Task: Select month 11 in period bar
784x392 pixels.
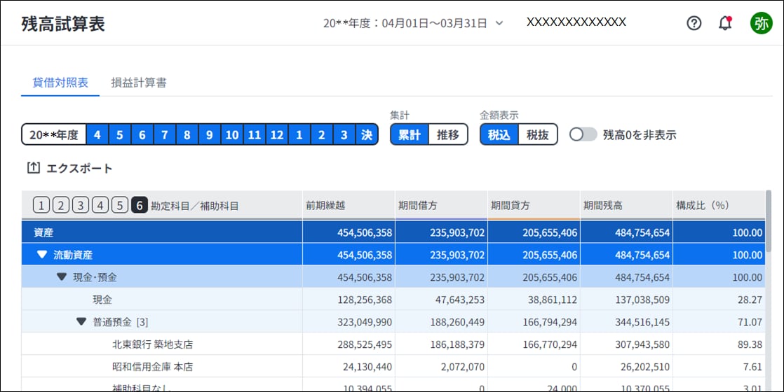Action: [x=255, y=135]
